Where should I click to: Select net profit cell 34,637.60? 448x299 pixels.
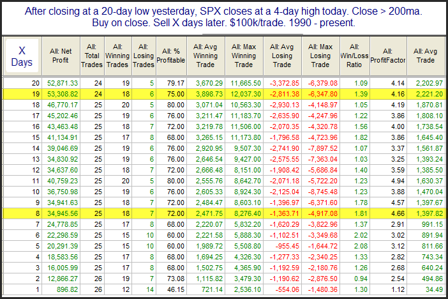click(63, 170)
